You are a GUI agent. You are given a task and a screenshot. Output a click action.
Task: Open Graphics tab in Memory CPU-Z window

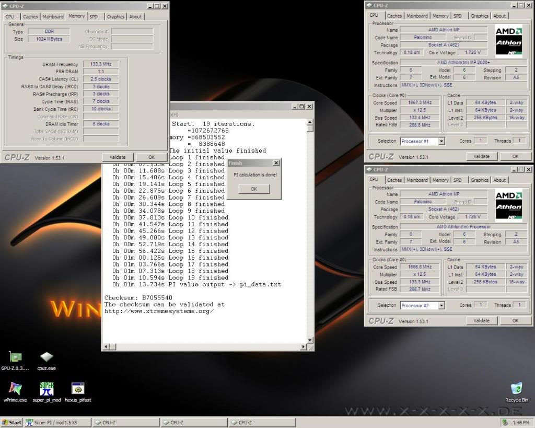115,16
